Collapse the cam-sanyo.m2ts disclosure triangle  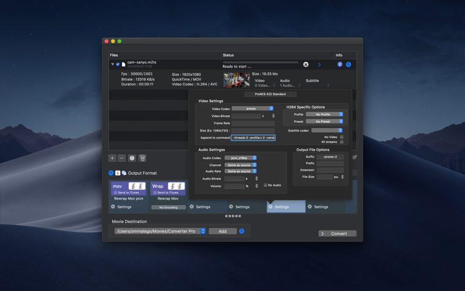pos(112,64)
